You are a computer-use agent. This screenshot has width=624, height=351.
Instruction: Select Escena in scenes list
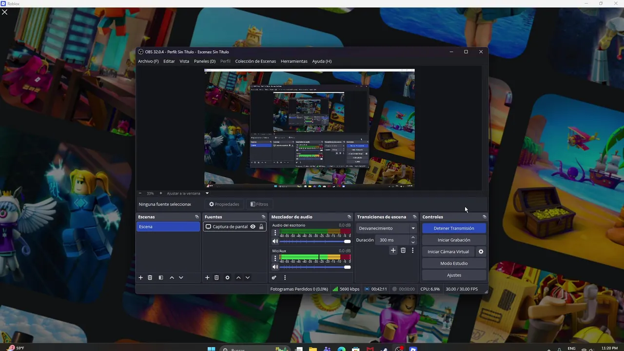point(168,227)
